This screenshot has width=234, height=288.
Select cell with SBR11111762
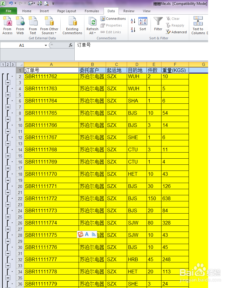[x=51, y=76]
